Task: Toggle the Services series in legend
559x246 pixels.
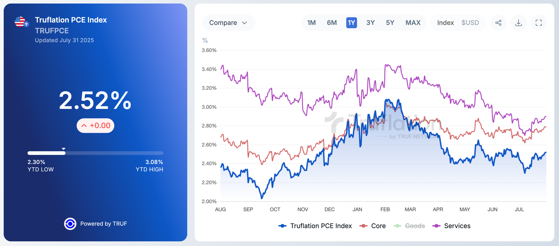Action: (451, 226)
